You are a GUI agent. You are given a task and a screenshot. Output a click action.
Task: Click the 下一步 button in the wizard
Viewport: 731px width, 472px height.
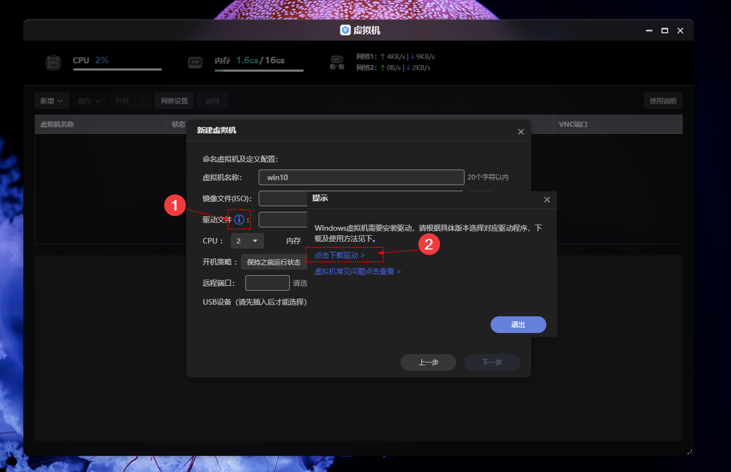[x=492, y=362]
